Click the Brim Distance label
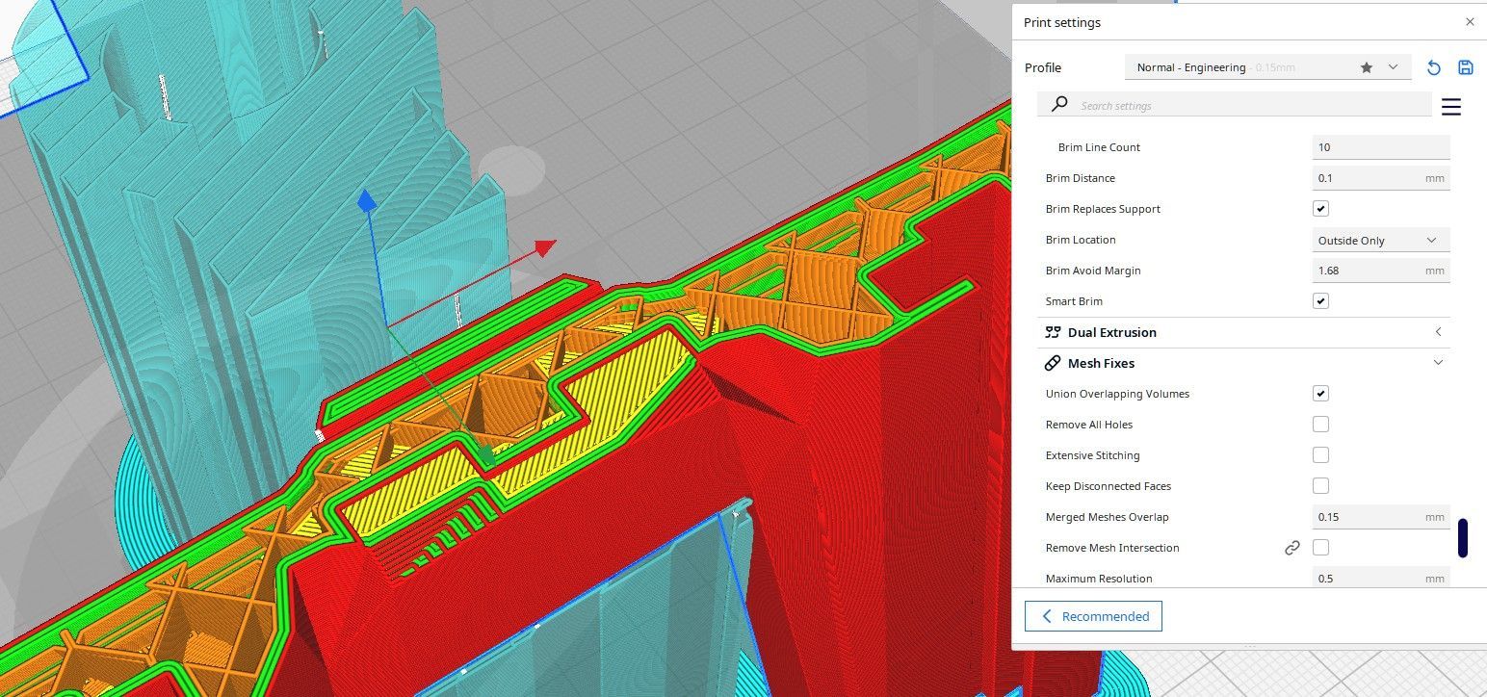This screenshot has width=1487, height=697. point(1081,178)
